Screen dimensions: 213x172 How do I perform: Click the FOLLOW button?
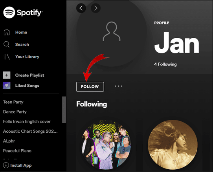point(90,87)
